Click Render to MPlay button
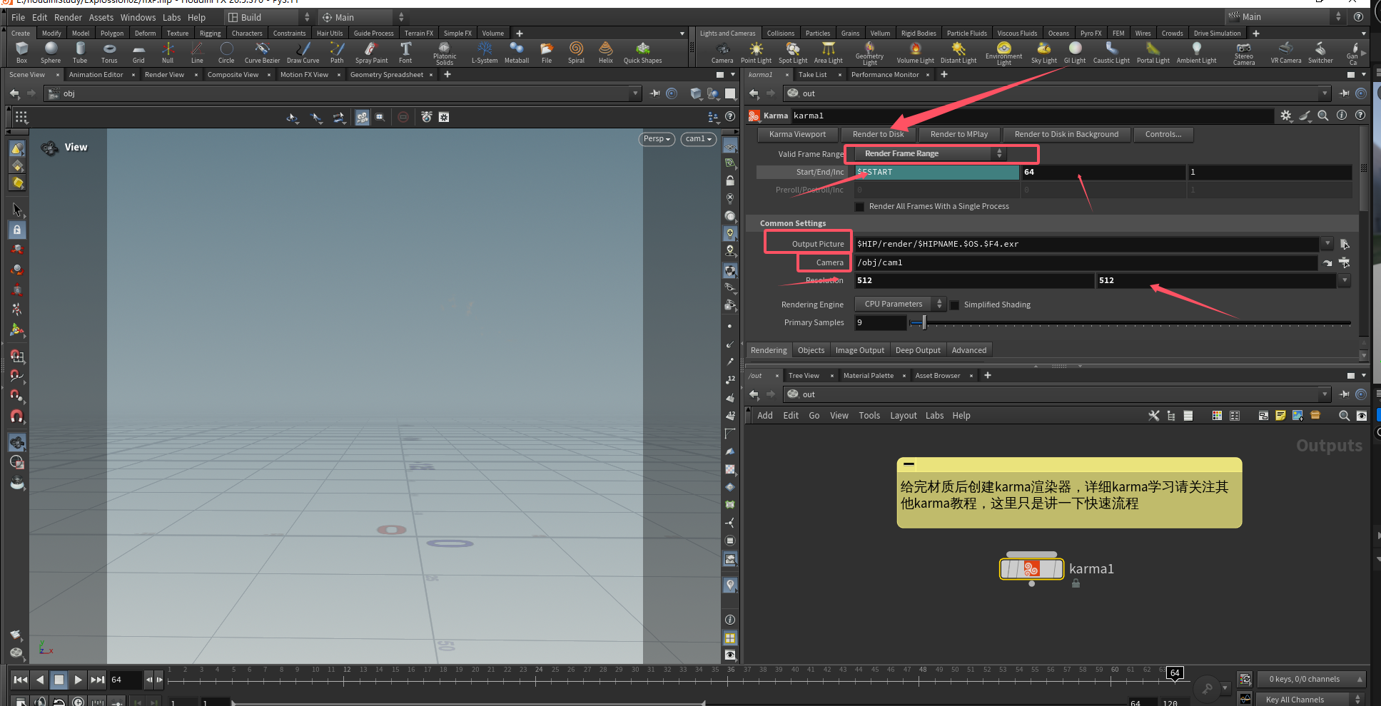 pos(959,134)
